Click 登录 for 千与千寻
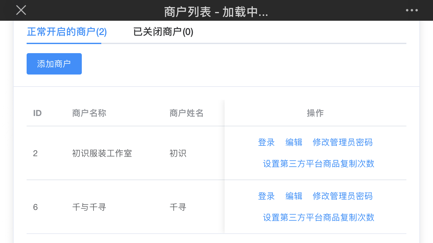The width and height of the screenshot is (433, 243). click(266, 196)
